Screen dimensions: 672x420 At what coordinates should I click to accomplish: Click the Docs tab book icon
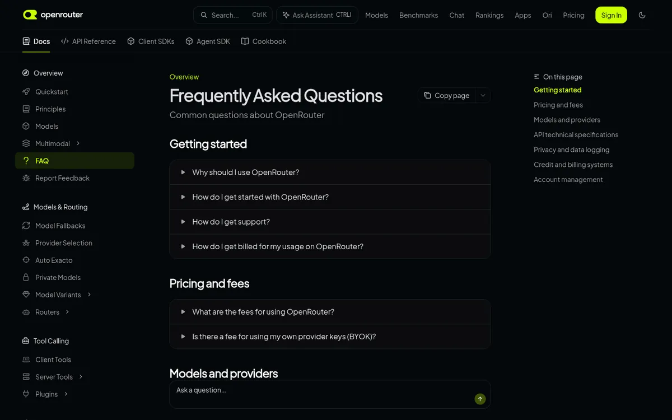coord(26,41)
